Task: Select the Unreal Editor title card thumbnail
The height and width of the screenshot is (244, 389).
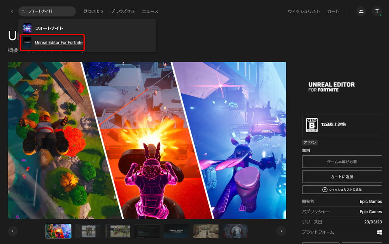Action: coord(176,231)
